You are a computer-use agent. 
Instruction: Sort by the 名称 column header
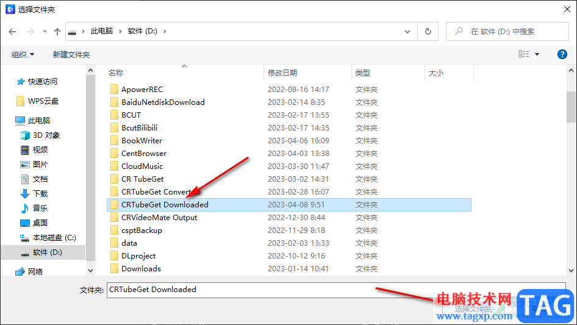tap(116, 73)
